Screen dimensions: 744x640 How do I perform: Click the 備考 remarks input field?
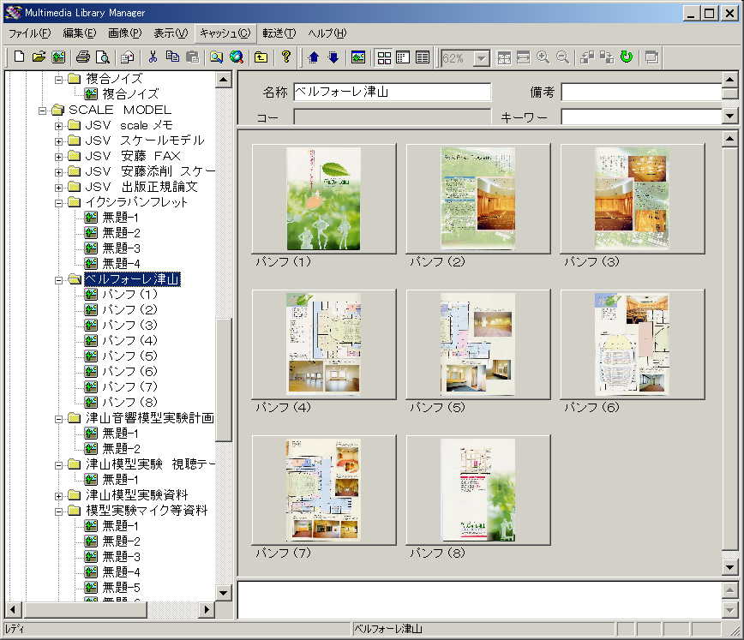coord(641,92)
